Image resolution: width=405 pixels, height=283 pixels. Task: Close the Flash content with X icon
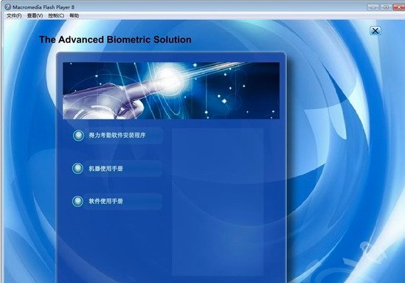pyautogui.click(x=375, y=31)
